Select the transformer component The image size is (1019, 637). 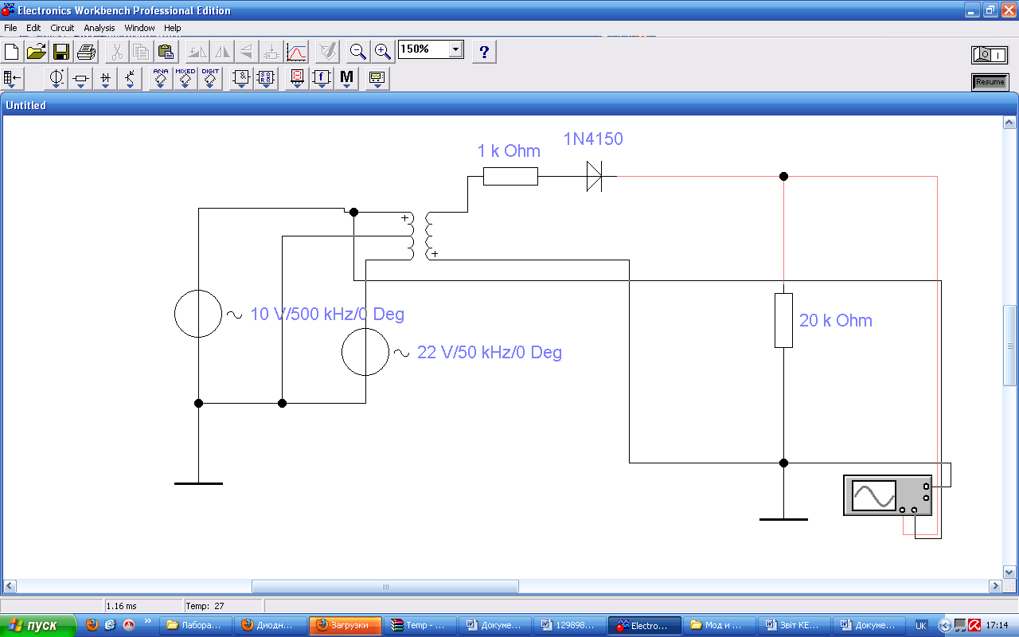click(420, 236)
